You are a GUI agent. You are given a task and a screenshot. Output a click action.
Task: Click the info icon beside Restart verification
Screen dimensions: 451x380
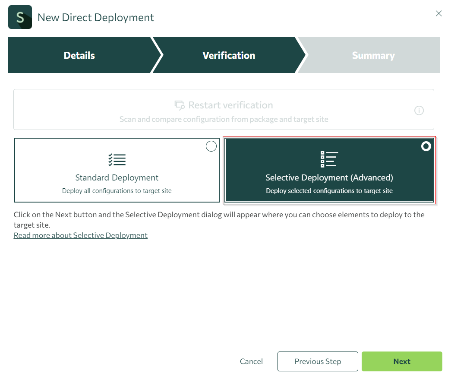click(419, 111)
